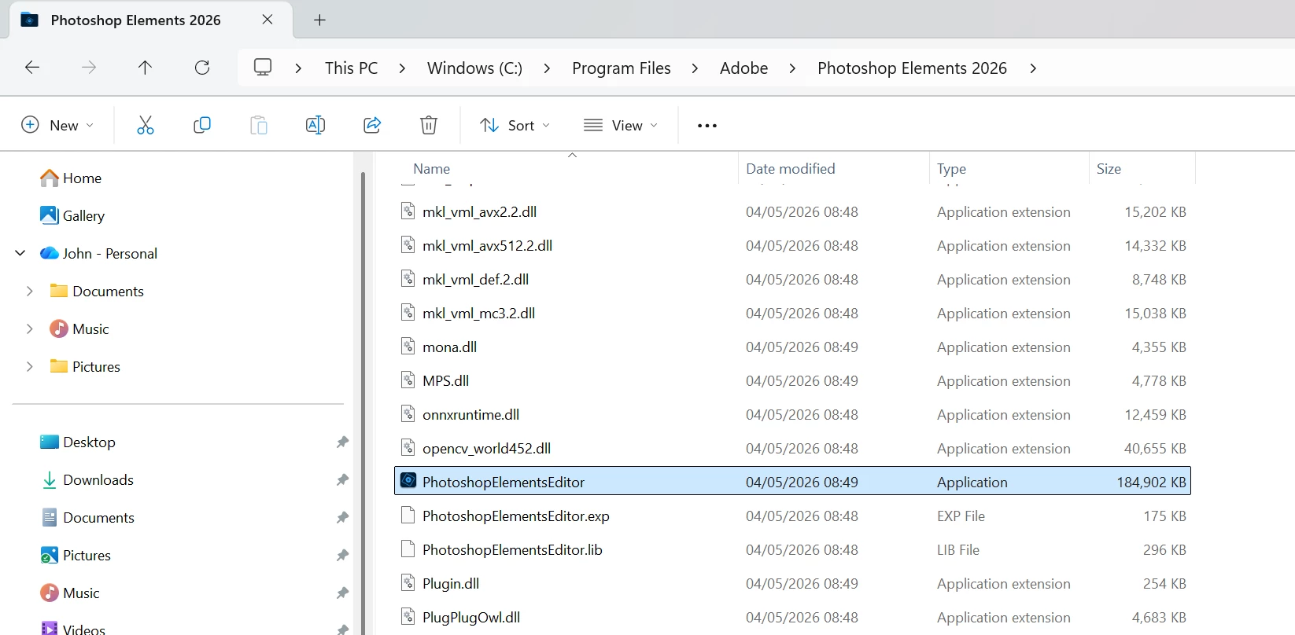Open Home in navigation pane

71,178
